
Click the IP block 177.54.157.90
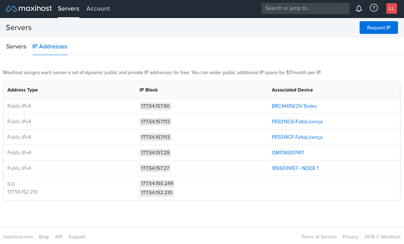pos(155,106)
